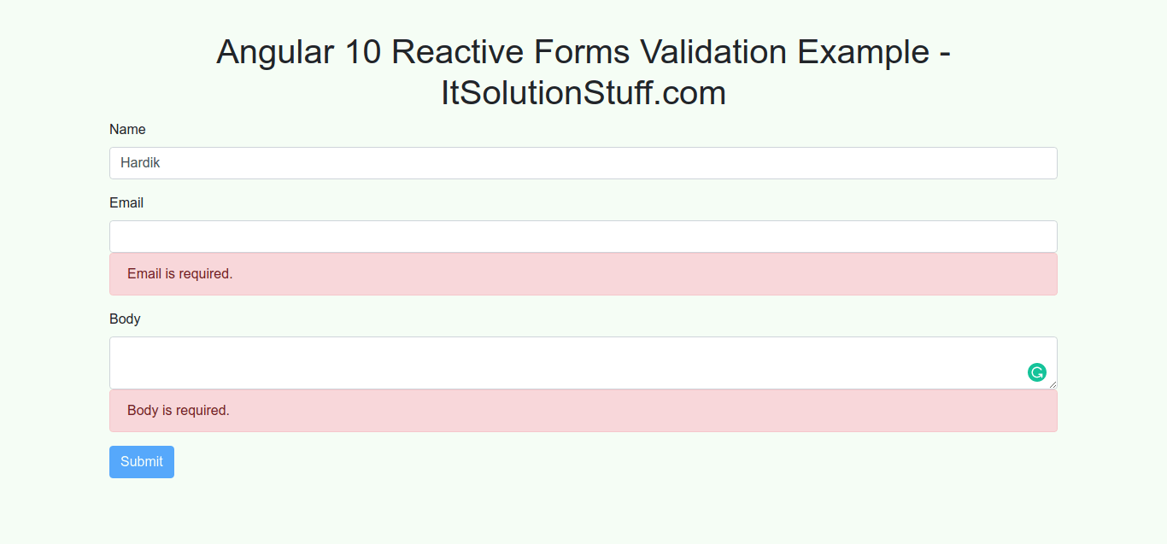Click into the empty Email input field
Screen dimensions: 1167x544
[x=583, y=237]
